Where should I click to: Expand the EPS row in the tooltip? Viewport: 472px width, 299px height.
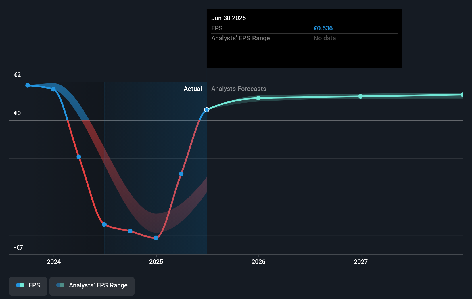[x=217, y=28]
